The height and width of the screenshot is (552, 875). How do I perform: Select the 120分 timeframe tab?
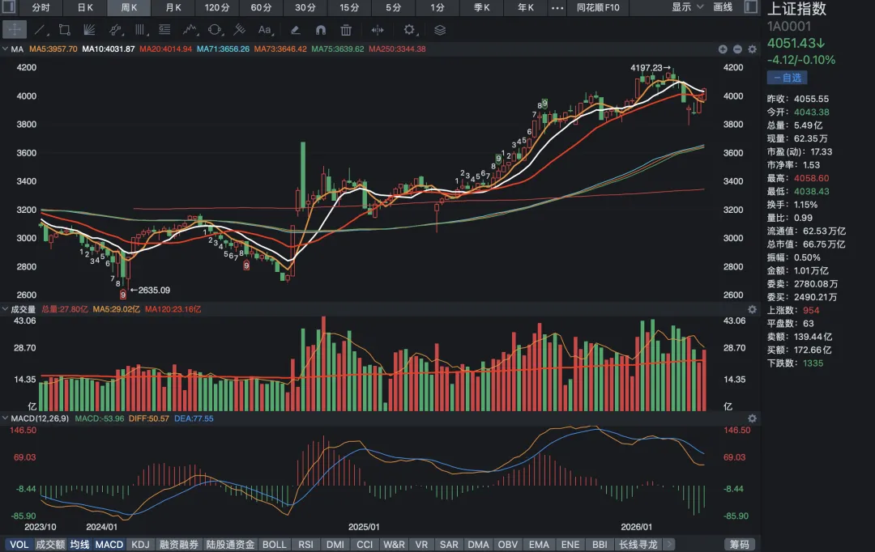click(x=217, y=8)
